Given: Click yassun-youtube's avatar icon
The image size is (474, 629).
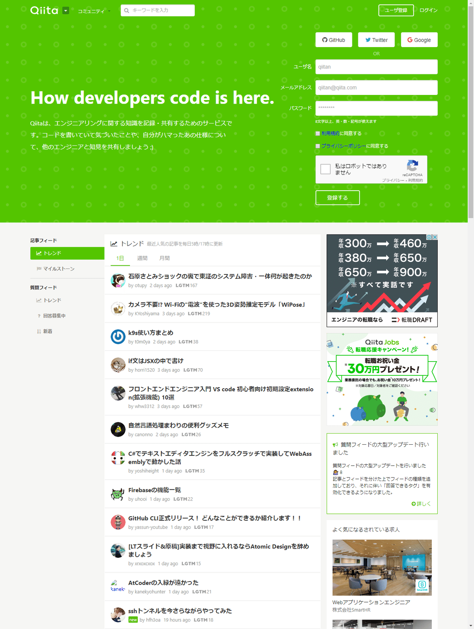Looking at the screenshot, I should pyautogui.click(x=118, y=522).
